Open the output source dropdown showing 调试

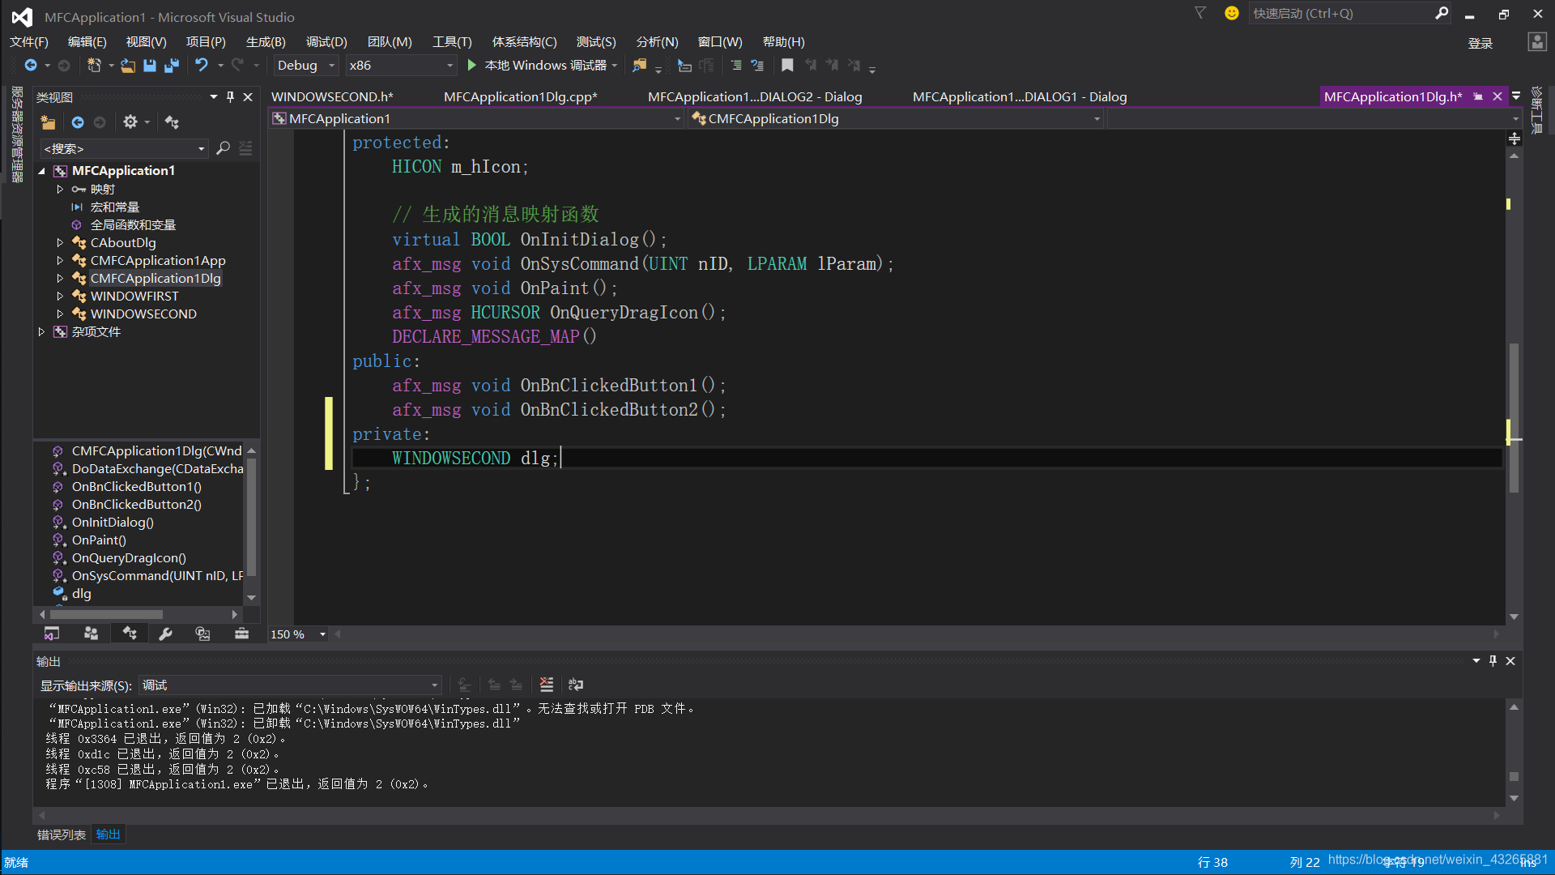tap(290, 685)
